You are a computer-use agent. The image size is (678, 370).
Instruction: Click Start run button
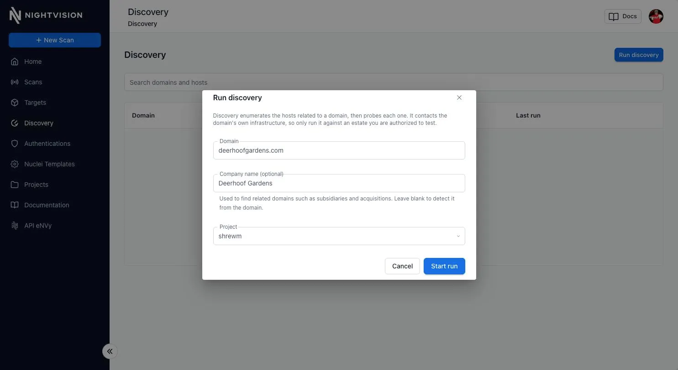(444, 266)
